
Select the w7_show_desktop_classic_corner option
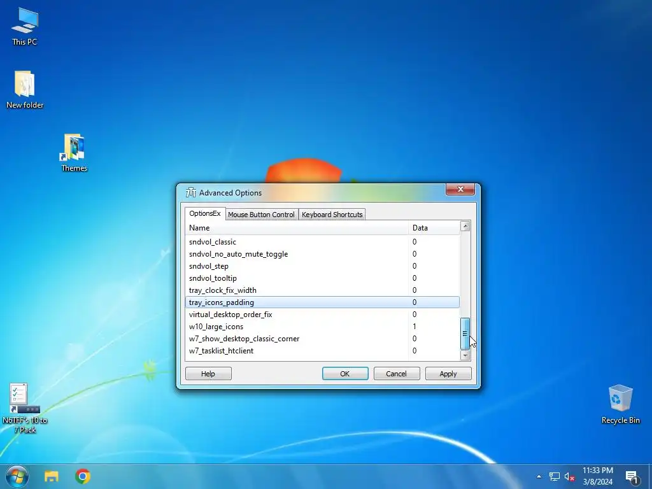[x=323, y=339]
